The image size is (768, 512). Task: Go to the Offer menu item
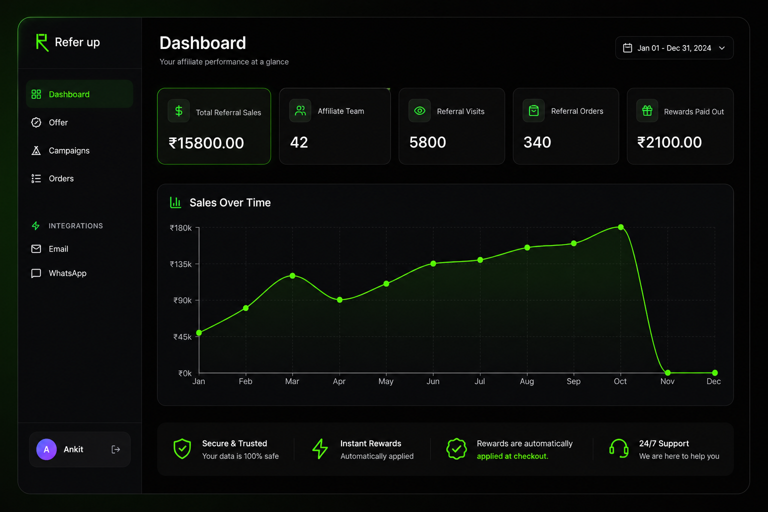tap(79, 122)
